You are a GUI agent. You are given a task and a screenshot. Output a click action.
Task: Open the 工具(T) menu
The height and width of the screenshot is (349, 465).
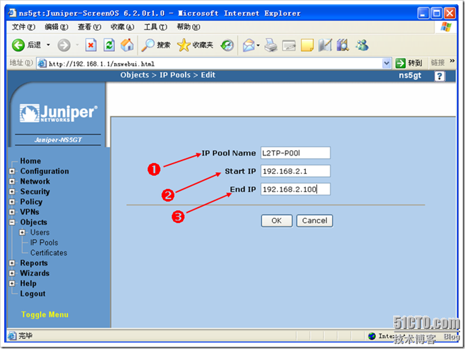(x=155, y=27)
